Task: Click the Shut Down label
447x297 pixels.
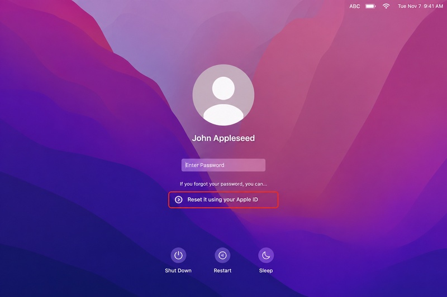Action: point(178,271)
